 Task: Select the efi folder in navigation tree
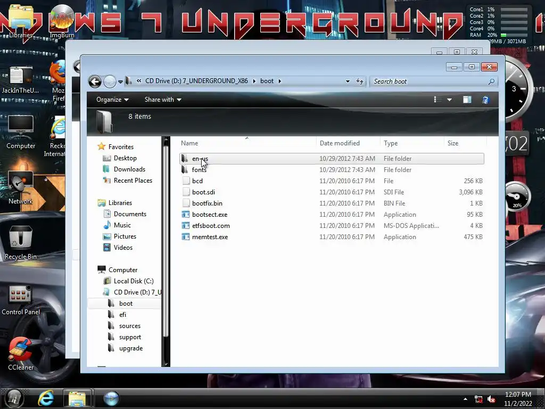point(122,315)
